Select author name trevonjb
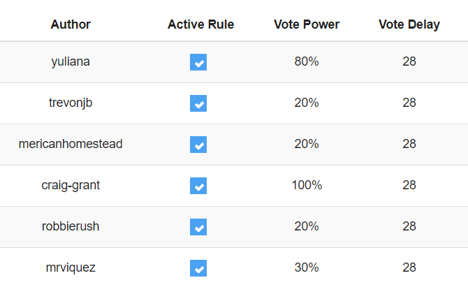This screenshot has width=468, height=301. [x=71, y=103]
